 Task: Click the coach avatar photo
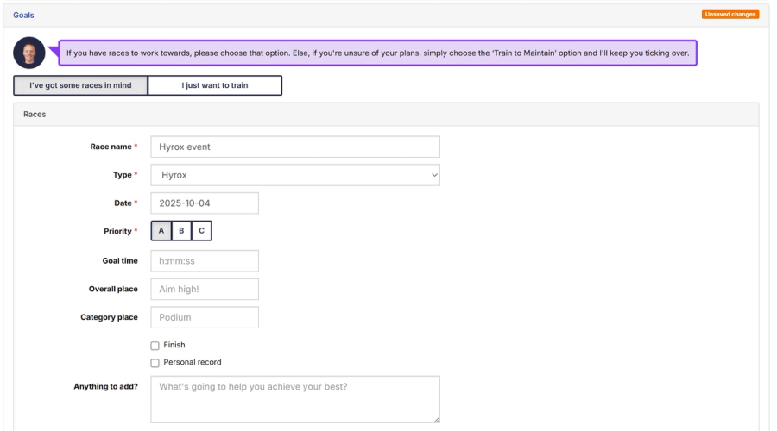[x=29, y=53]
